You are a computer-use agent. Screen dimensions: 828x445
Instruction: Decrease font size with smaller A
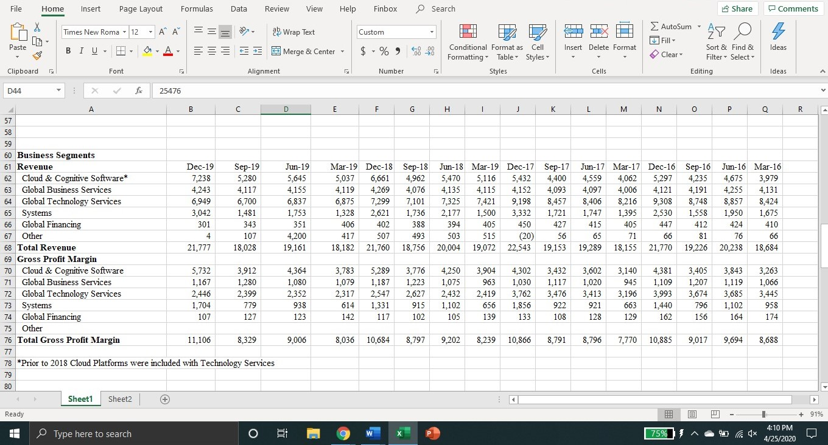[176, 32]
